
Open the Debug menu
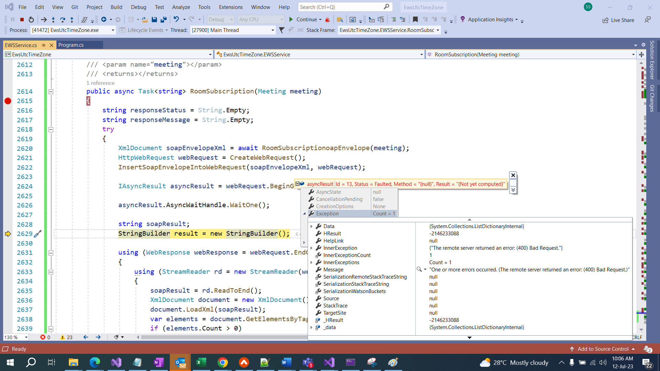(x=138, y=7)
